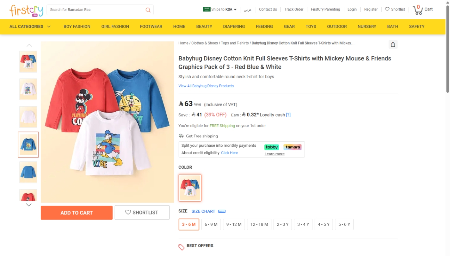Click the ruler icon beside SIZE CHART
This screenshot has height=256, width=450.
(222, 211)
